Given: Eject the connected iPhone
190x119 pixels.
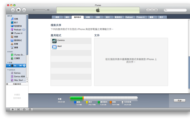Looking at the screenshot, I should tap(24, 65).
